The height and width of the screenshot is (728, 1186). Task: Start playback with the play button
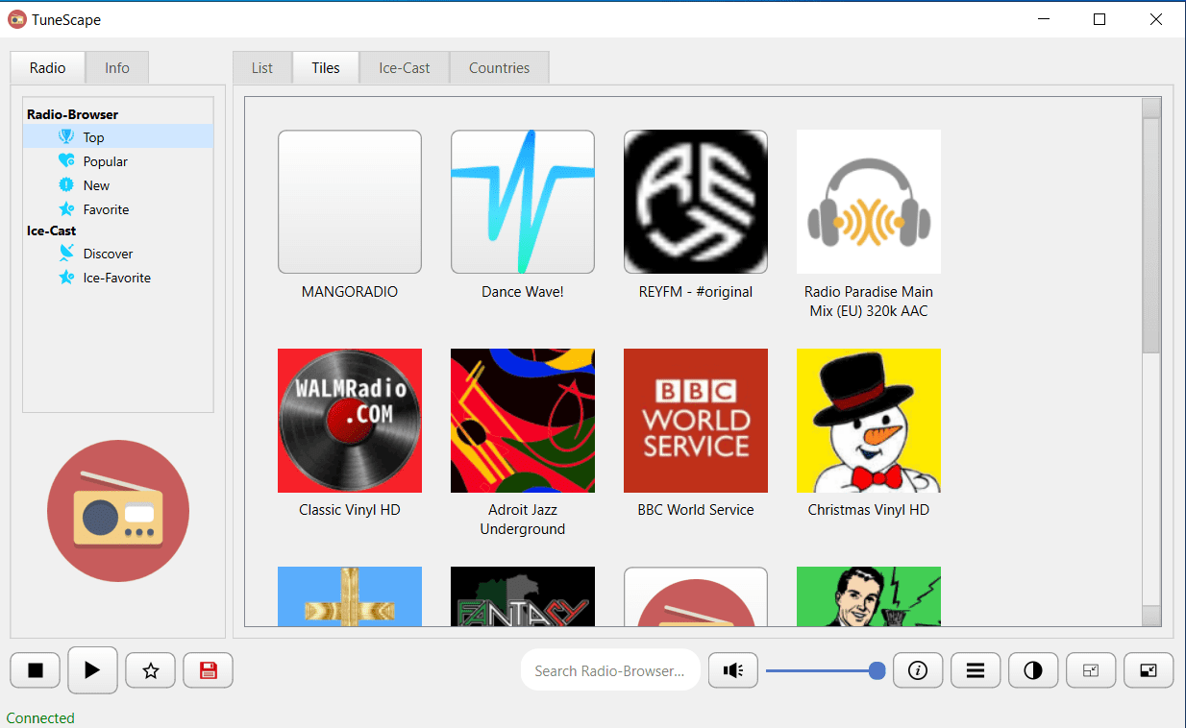coord(92,670)
